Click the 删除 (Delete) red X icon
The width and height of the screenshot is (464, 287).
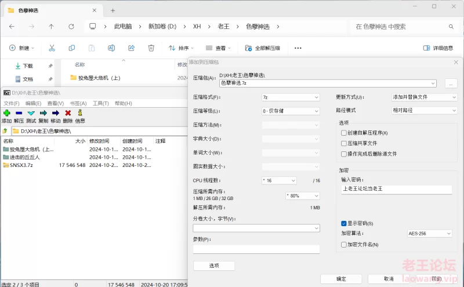tap(68, 112)
